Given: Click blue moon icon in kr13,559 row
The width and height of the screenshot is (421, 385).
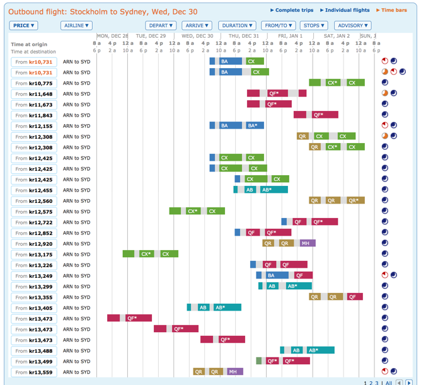Looking at the screenshot, I should 394,372.
